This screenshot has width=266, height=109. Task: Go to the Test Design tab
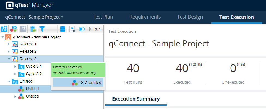point(190,17)
